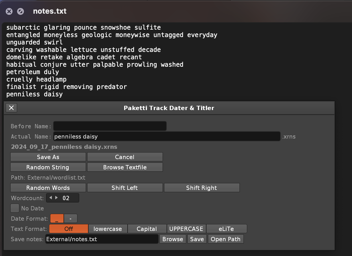The height and width of the screenshot is (256, 352).
Task: Set Text Format to Off
Action: coord(69,229)
